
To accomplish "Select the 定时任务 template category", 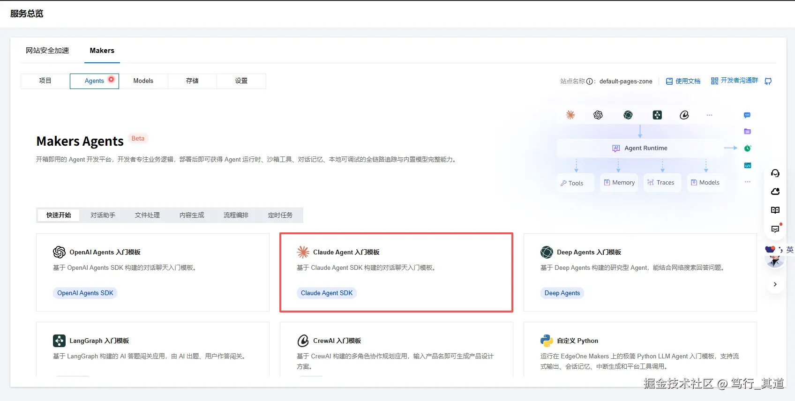I will click(280, 215).
